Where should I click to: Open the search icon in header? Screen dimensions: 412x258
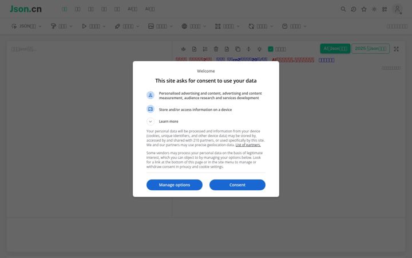click(x=343, y=9)
